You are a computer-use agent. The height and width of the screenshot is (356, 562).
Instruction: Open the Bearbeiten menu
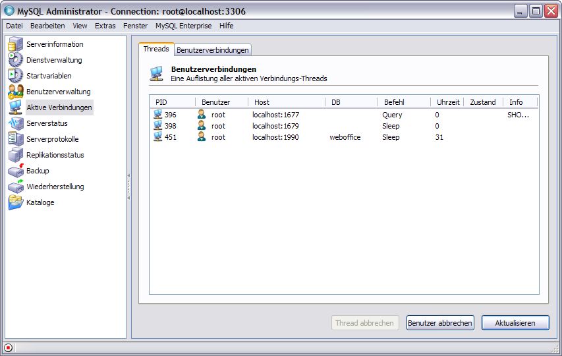click(47, 26)
